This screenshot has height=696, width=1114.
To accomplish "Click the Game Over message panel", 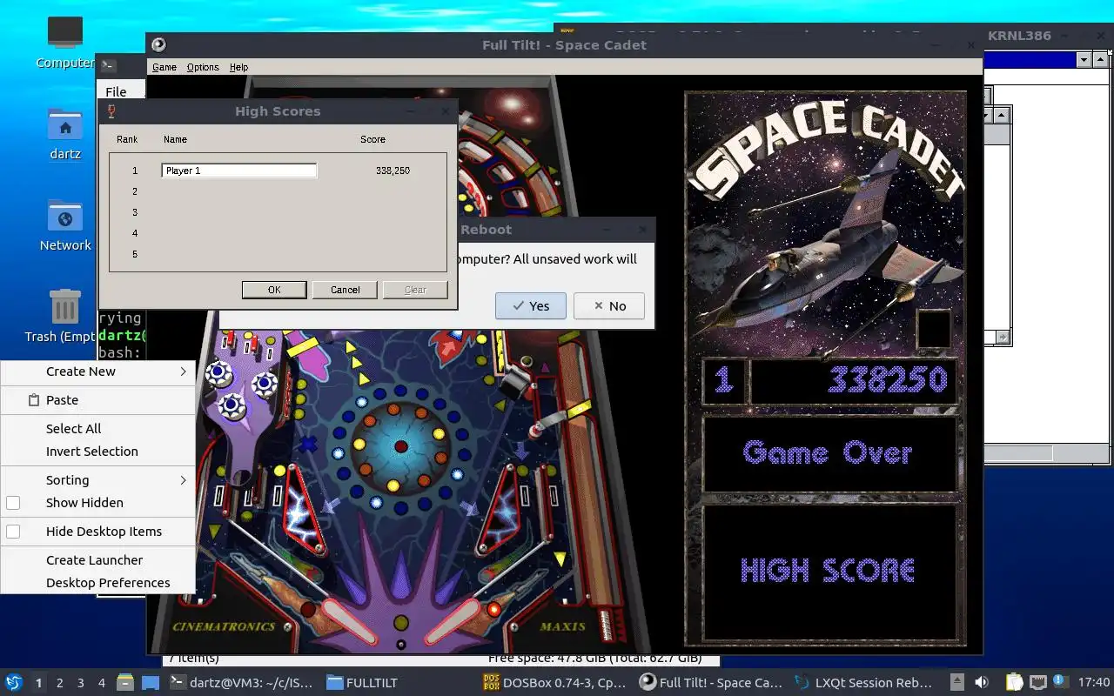I will [829, 453].
